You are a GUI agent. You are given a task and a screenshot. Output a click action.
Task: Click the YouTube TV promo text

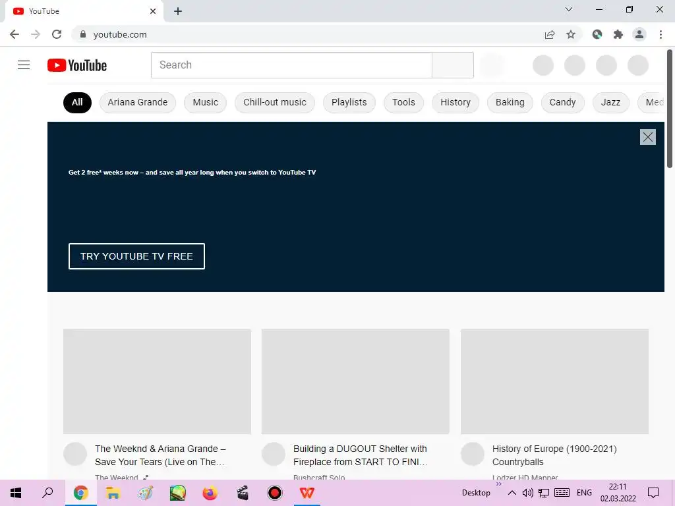pos(192,173)
